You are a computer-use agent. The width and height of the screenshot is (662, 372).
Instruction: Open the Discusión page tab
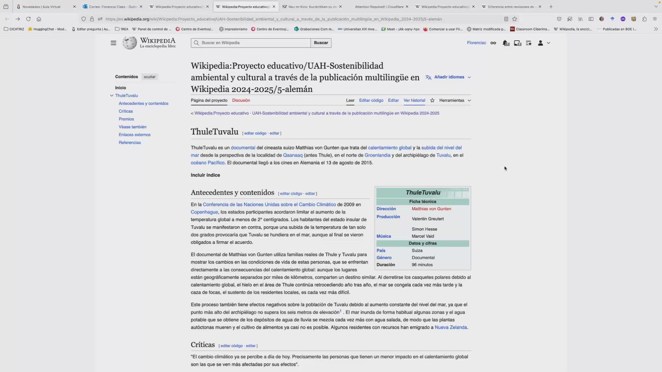click(241, 100)
